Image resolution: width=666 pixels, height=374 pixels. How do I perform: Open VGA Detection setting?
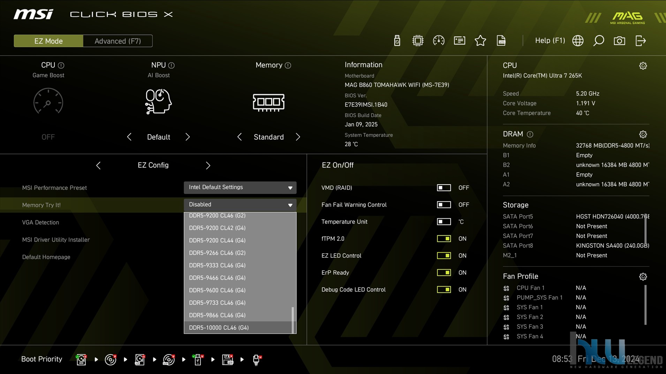pos(40,223)
